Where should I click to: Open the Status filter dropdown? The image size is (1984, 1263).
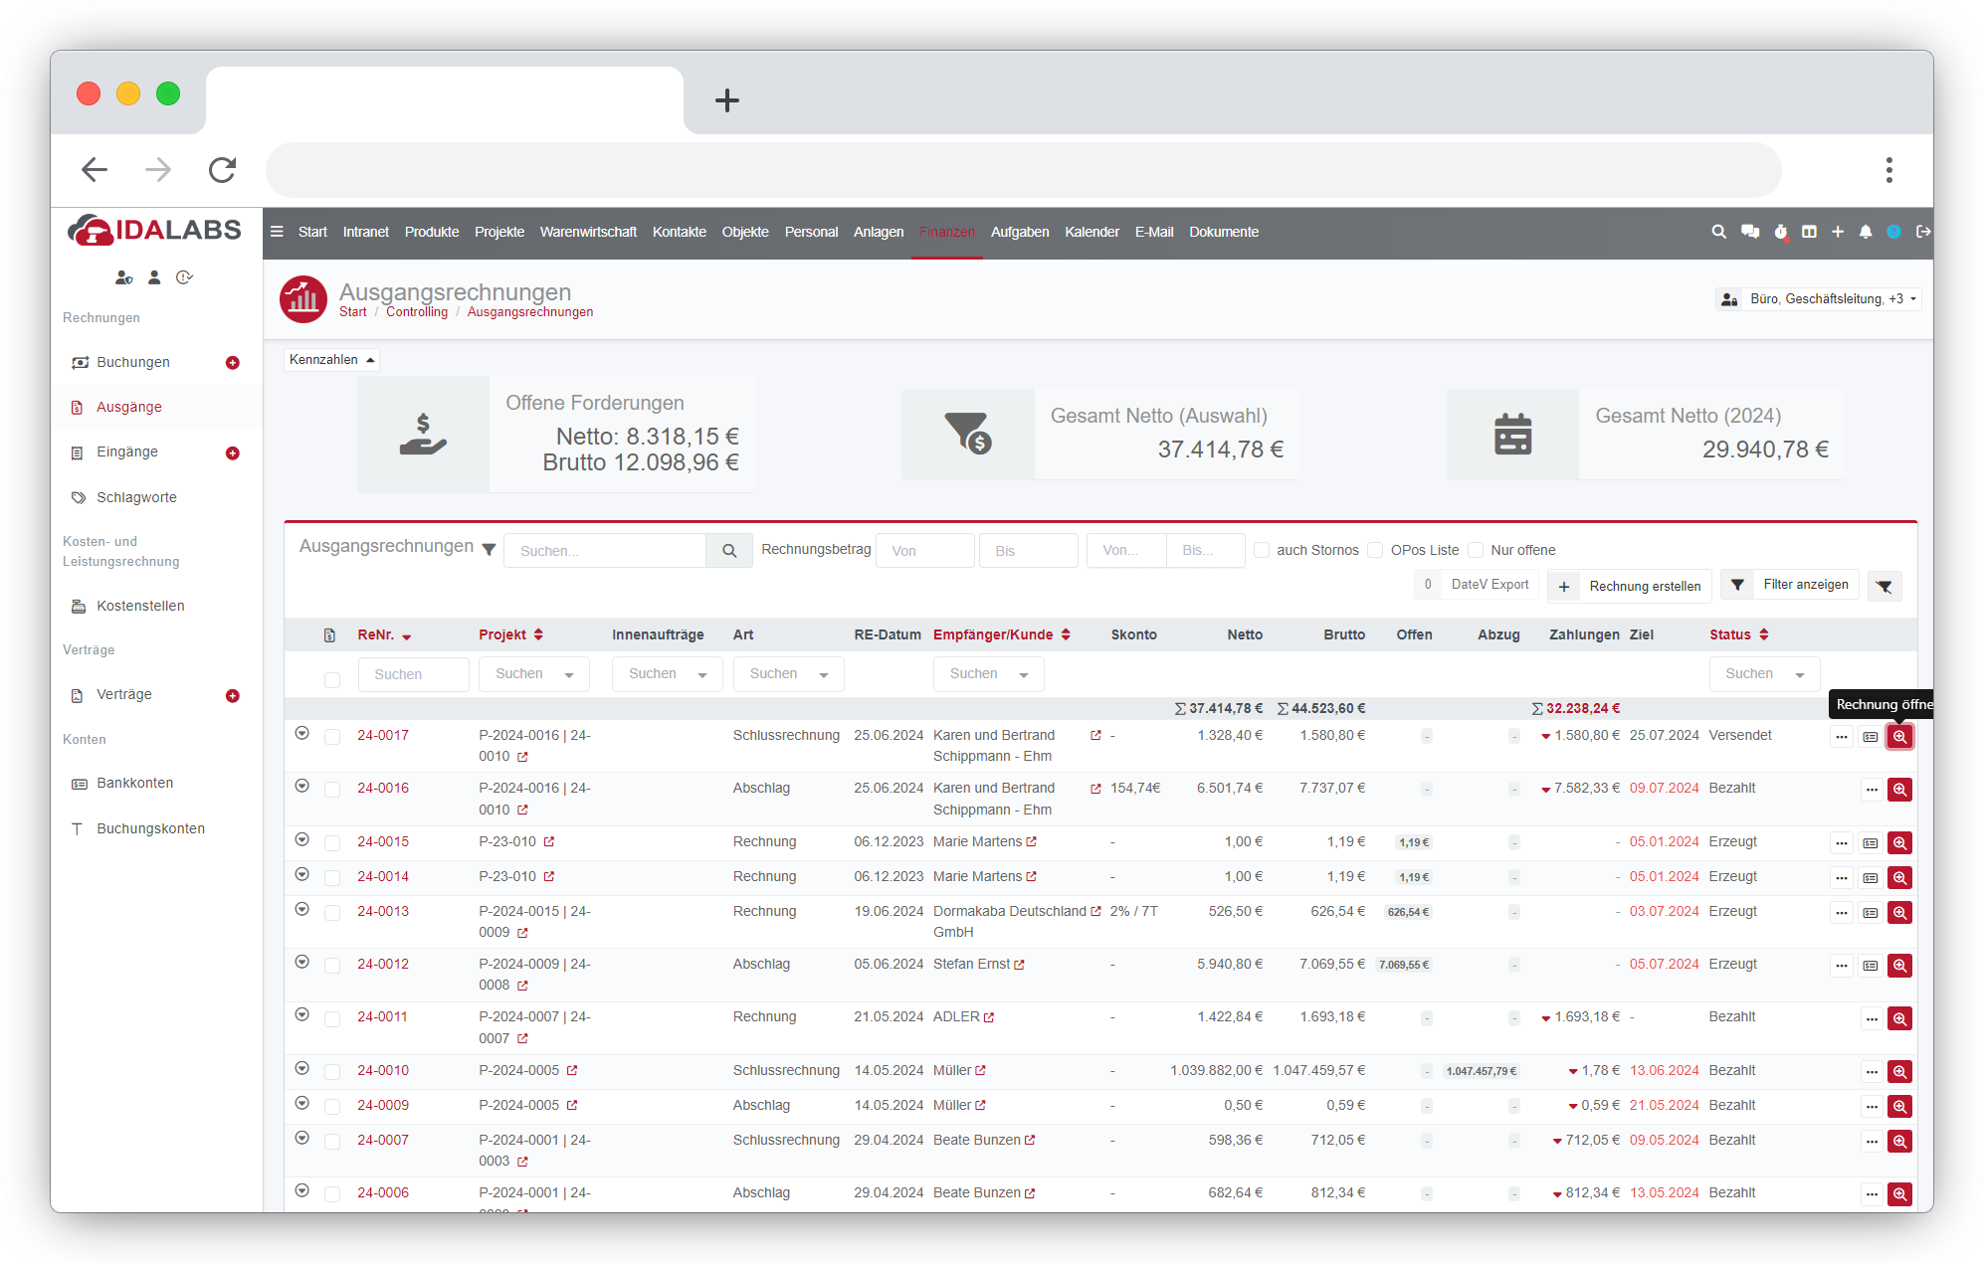point(1764,674)
